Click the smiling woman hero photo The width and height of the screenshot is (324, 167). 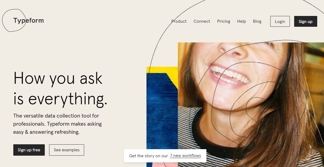[x=251, y=105]
